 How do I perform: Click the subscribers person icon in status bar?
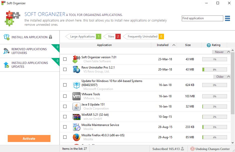pos(182,149)
